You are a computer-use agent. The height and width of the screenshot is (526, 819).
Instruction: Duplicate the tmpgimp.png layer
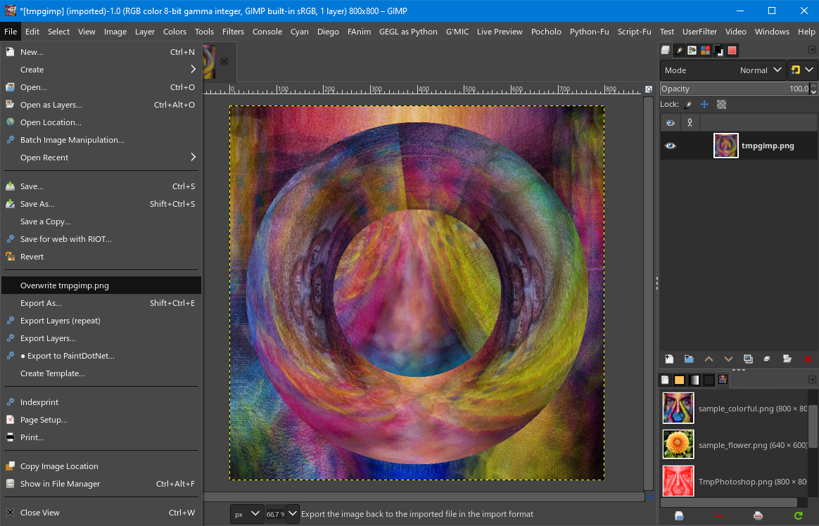tap(748, 359)
